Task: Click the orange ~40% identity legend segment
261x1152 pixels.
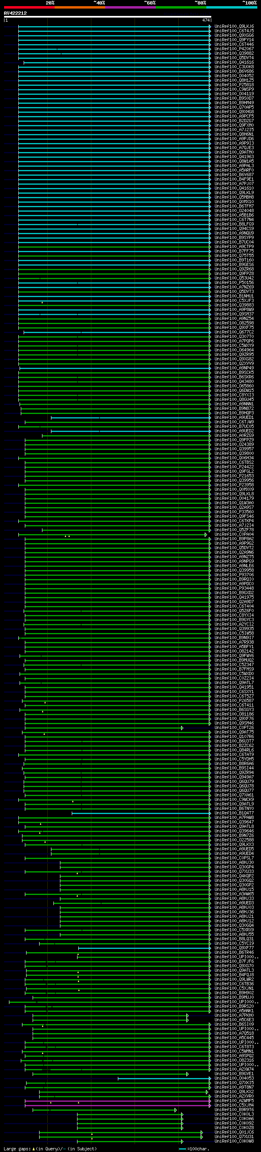Action: coord(80,7)
